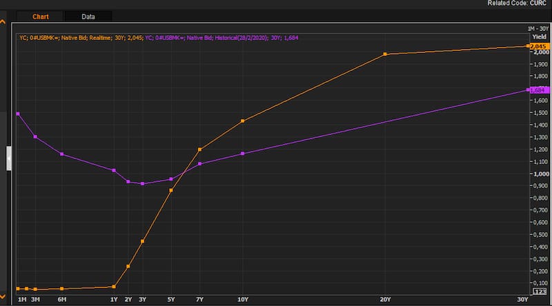Image resolution: width=552 pixels, height=306 pixels.
Task: Click the orange 7Y data point marker
Action: coord(199,150)
